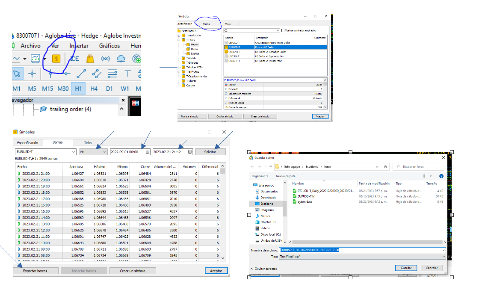The width and height of the screenshot is (479, 281).
Task: Switch to the H4 timeframe
Action: point(94,89)
